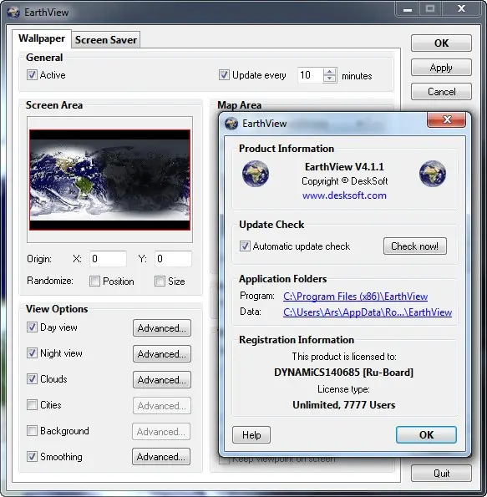Select the Wallpaper tab

[x=42, y=38]
